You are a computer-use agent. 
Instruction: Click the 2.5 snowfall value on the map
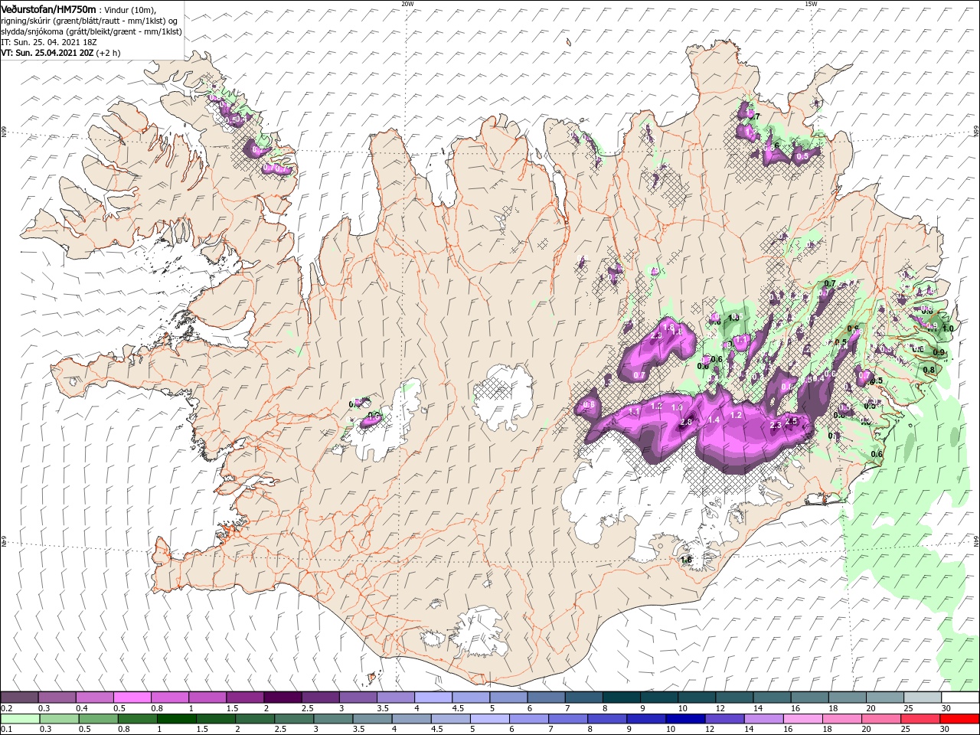tap(792, 421)
